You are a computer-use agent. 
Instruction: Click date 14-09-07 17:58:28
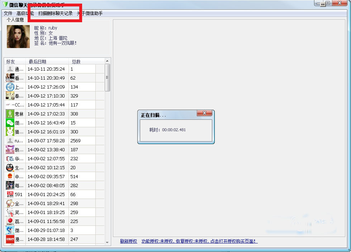(46, 141)
